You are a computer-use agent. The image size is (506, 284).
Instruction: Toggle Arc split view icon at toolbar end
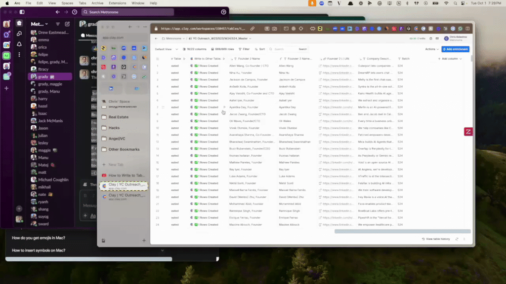tap(467, 29)
